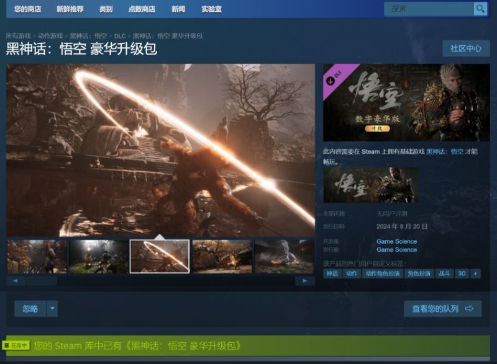Click the 角色扮演 tag
Screen dimensions: 497x364
click(419, 273)
